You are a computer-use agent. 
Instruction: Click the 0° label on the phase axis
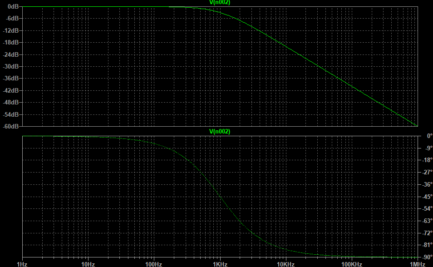(x=426, y=136)
